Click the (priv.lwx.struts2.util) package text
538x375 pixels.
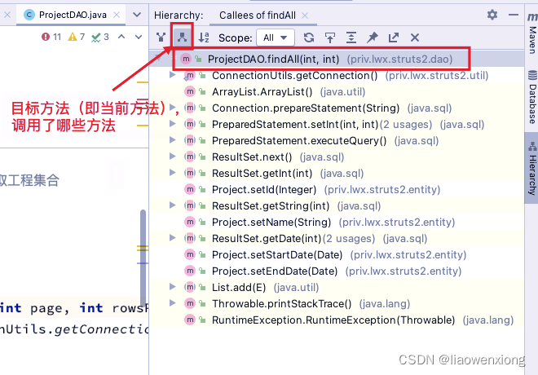click(436, 76)
